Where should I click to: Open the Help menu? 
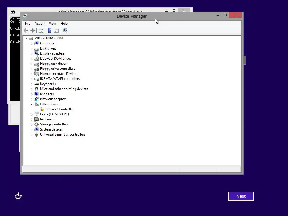tap(64, 24)
